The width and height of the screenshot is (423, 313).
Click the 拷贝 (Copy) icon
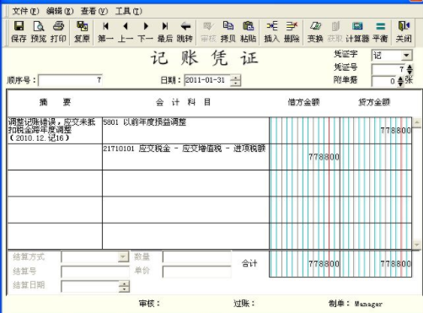coord(228,32)
